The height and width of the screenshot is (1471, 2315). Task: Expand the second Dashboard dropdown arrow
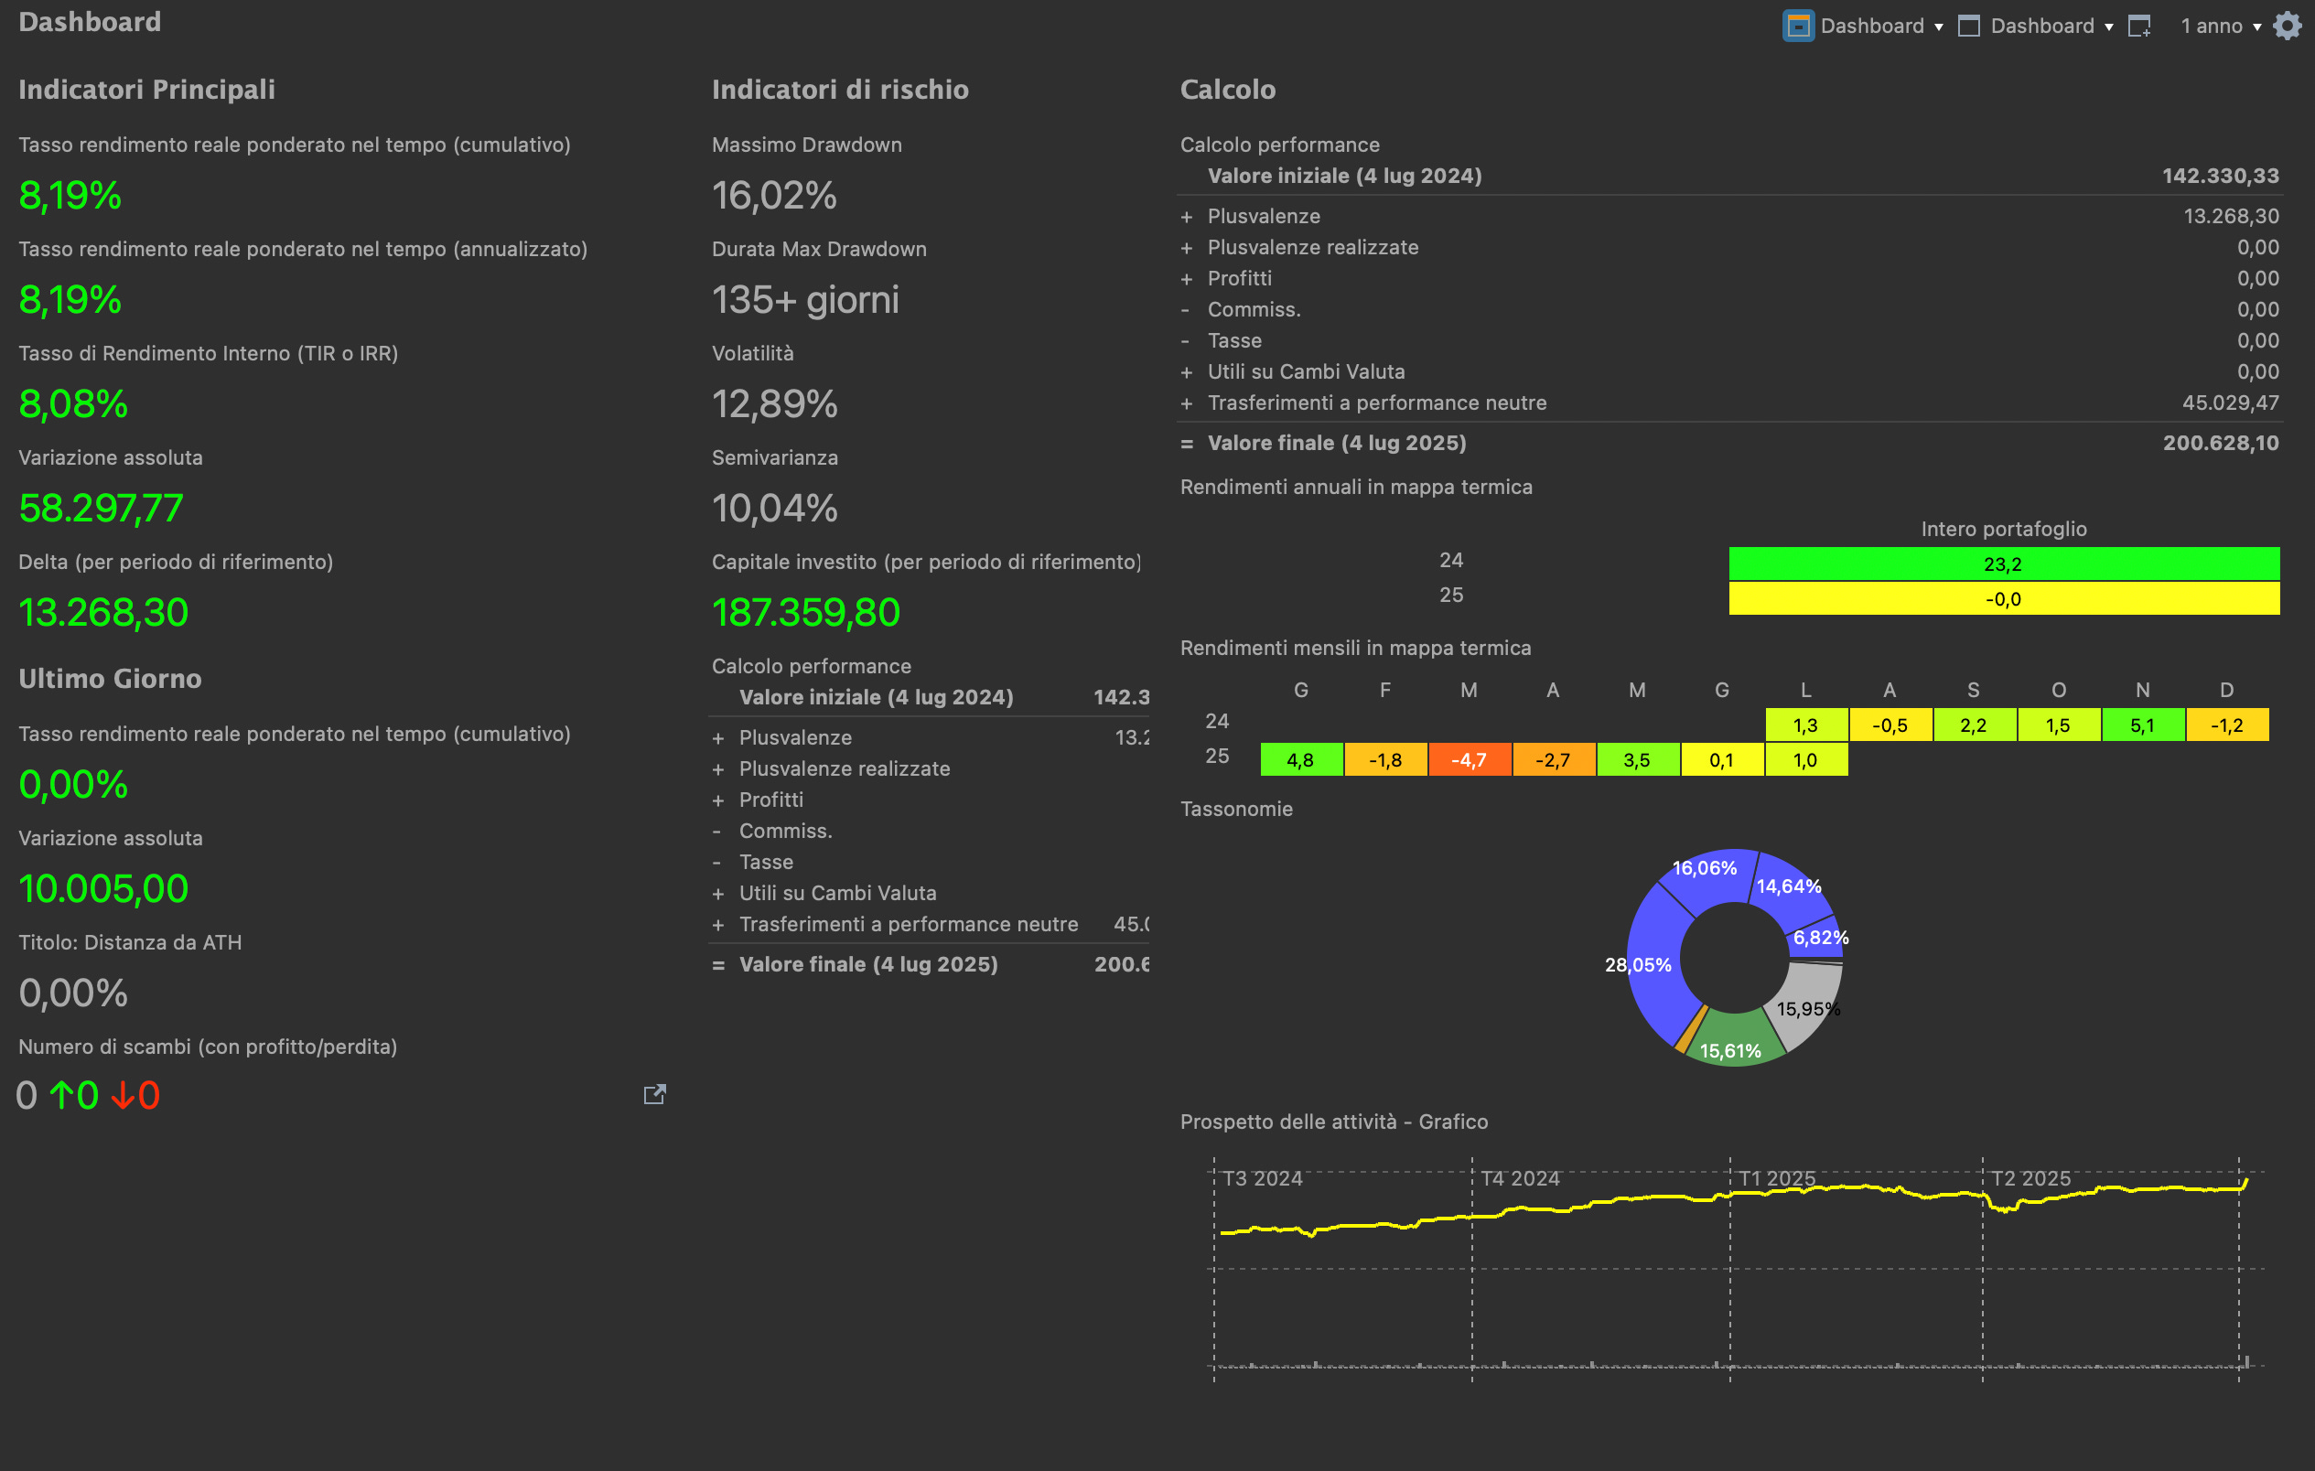pos(2108,27)
